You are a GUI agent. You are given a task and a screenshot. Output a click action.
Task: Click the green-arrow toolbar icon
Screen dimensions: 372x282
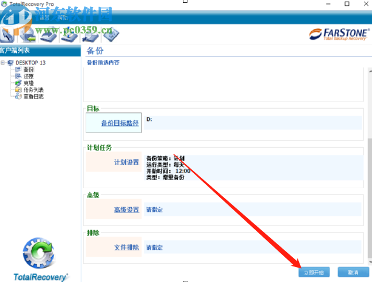[28, 35]
